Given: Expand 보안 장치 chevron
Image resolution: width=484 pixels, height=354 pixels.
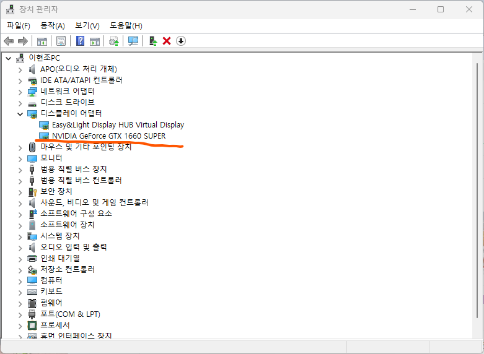Looking at the screenshot, I should [x=20, y=192].
